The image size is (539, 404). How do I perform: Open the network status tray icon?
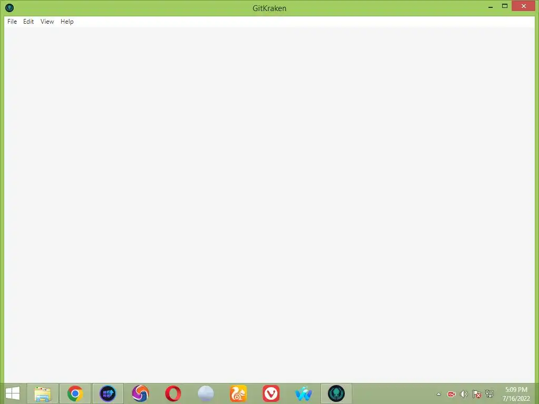pos(489,394)
